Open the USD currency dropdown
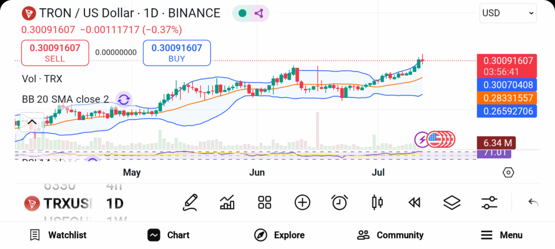This screenshot has width=555, height=249. point(508,14)
